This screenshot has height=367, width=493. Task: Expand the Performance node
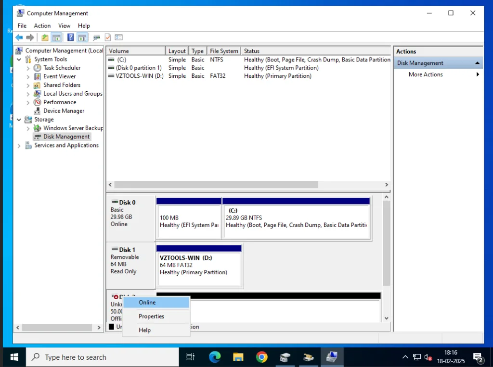click(x=28, y=103)
